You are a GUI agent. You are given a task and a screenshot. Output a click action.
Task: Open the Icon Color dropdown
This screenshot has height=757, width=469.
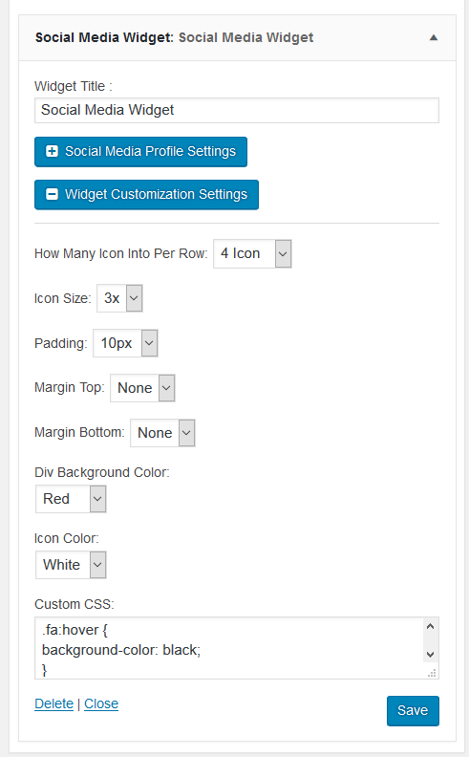[71, 565]
